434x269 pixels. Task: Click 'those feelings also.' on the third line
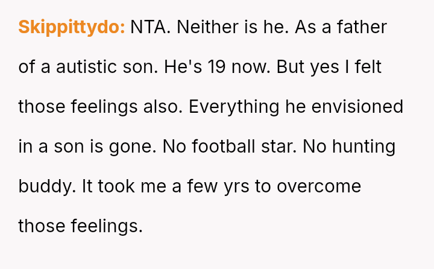tap(101, 107)
